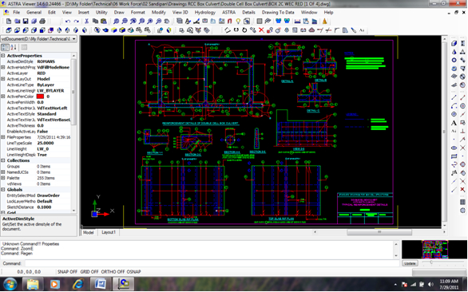468x292 pixels.
Task: Click the yellow shaded box render icon
Action: (114, 30)
